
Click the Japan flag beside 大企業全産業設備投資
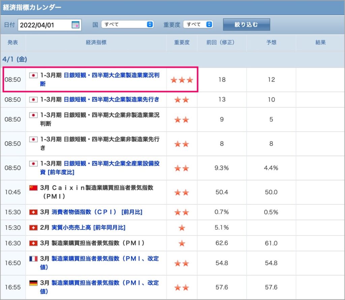pos(33,163)
